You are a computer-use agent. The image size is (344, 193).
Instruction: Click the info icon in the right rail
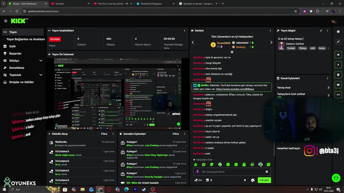point(338,32)
